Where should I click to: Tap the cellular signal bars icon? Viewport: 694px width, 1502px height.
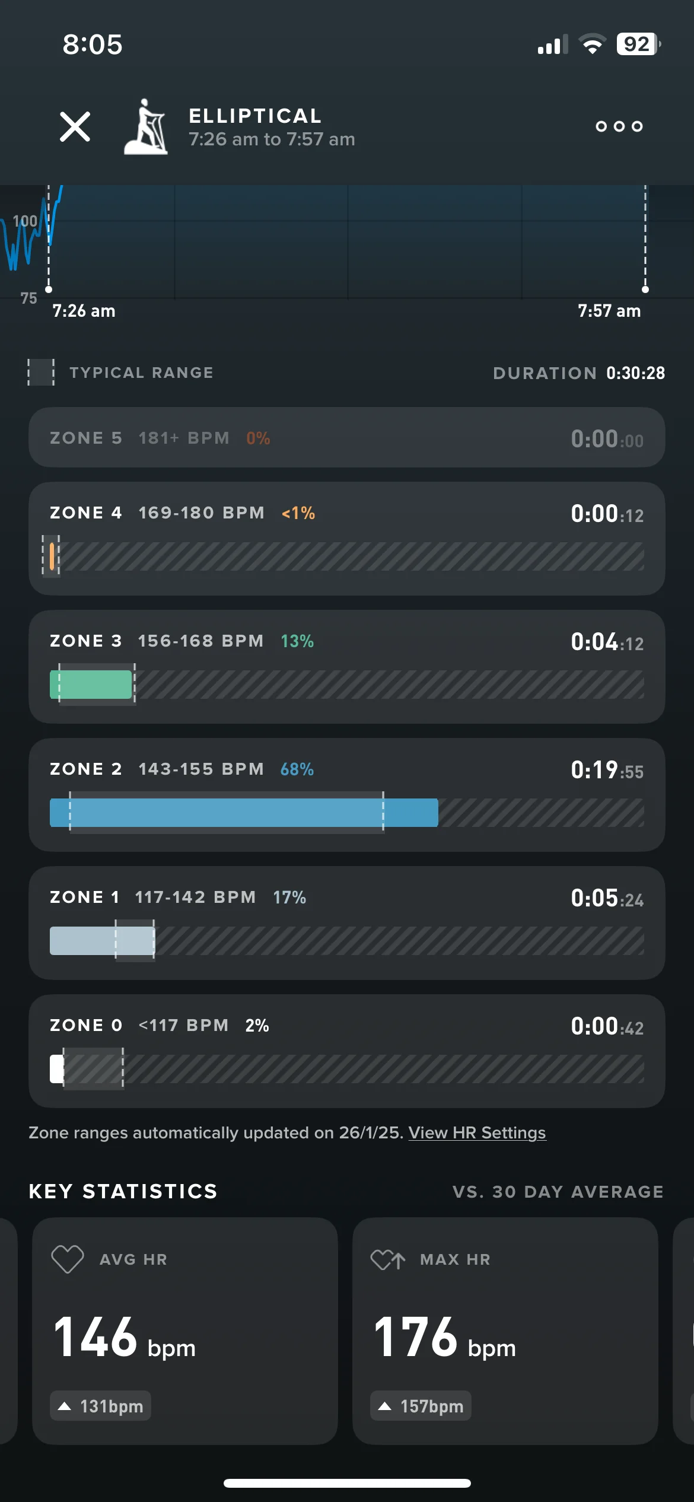click(x=553, y=44)
